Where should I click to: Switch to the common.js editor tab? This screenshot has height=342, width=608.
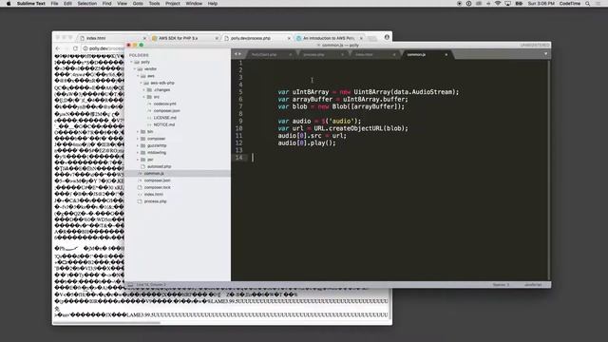click(427, 55)
